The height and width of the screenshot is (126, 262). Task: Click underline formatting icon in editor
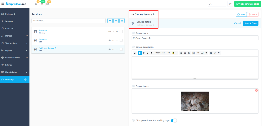(x=144, y=53)
